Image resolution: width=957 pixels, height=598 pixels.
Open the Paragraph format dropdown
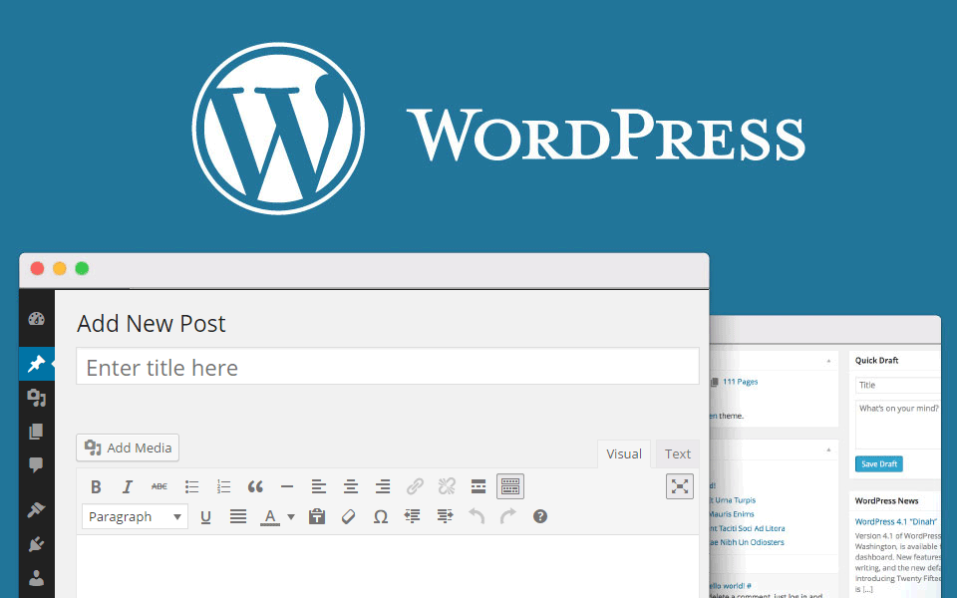click(135, 516)
